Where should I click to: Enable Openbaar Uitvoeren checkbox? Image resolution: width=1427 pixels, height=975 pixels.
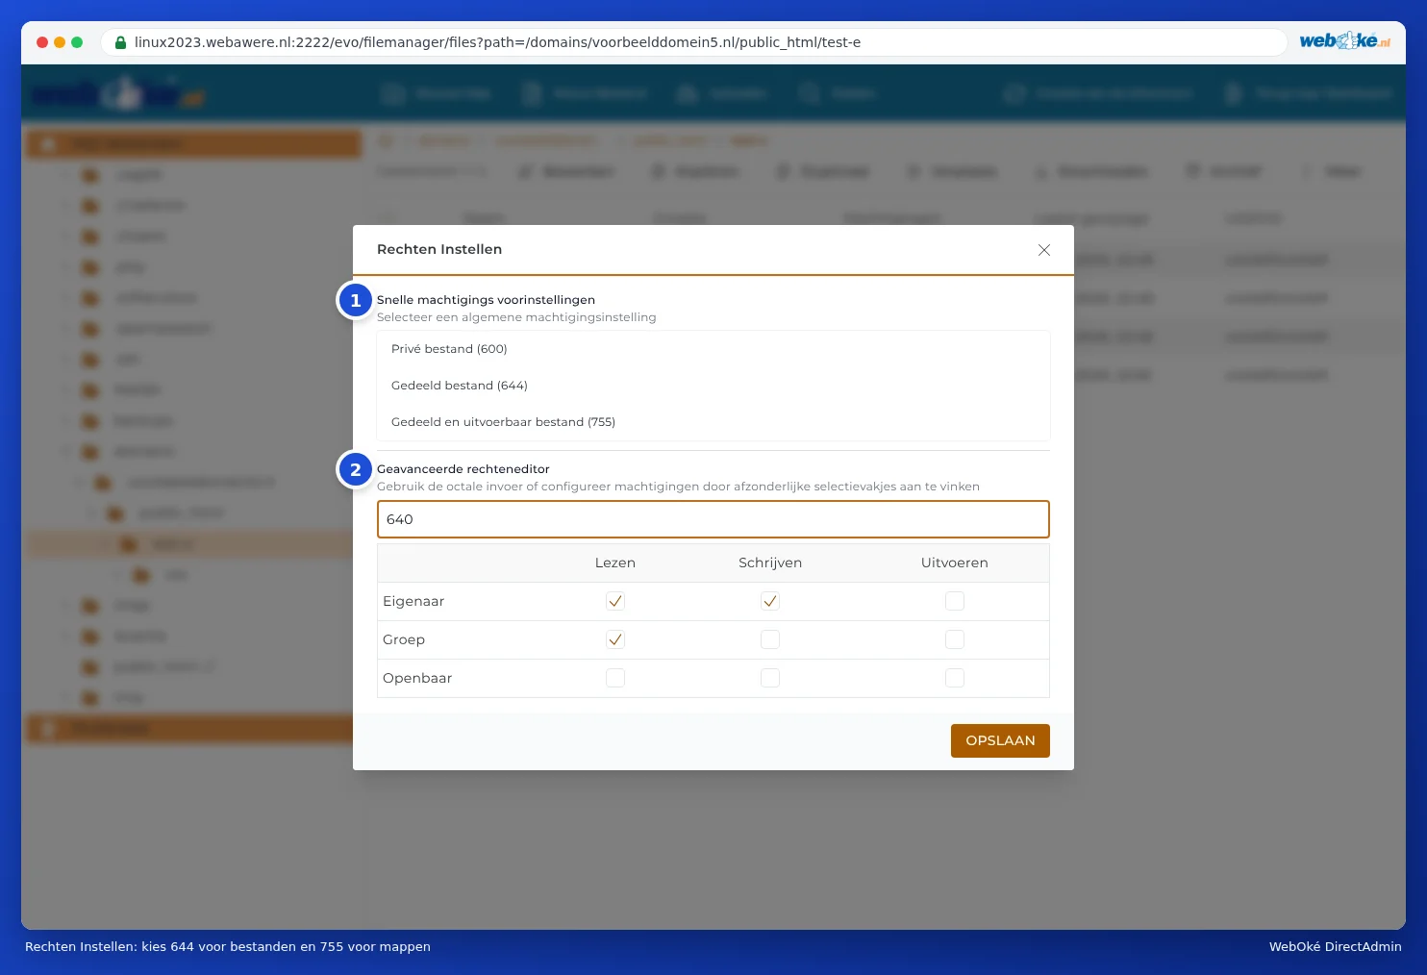[955, 678]
